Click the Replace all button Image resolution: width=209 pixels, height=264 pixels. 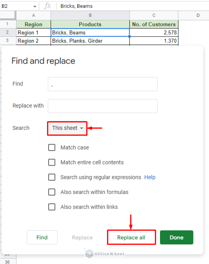131,237
